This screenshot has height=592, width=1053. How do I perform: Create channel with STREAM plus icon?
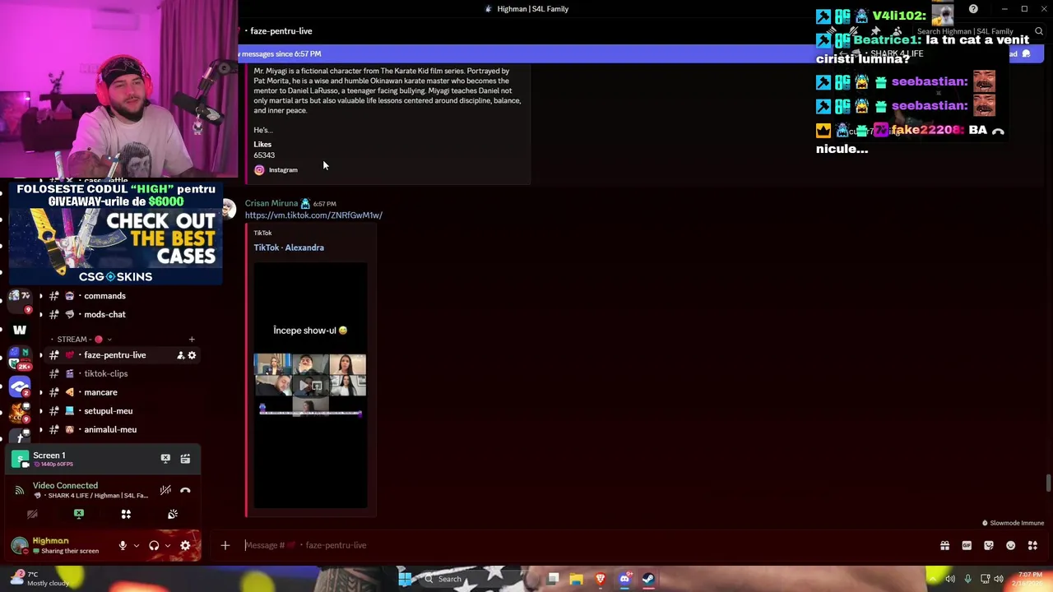tap(192, 339)
